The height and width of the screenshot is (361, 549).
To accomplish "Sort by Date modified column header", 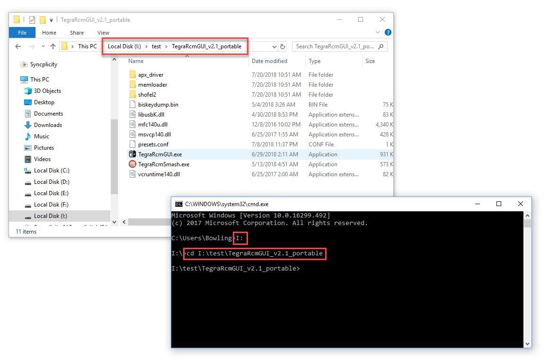I will click(x=269, y=61).
